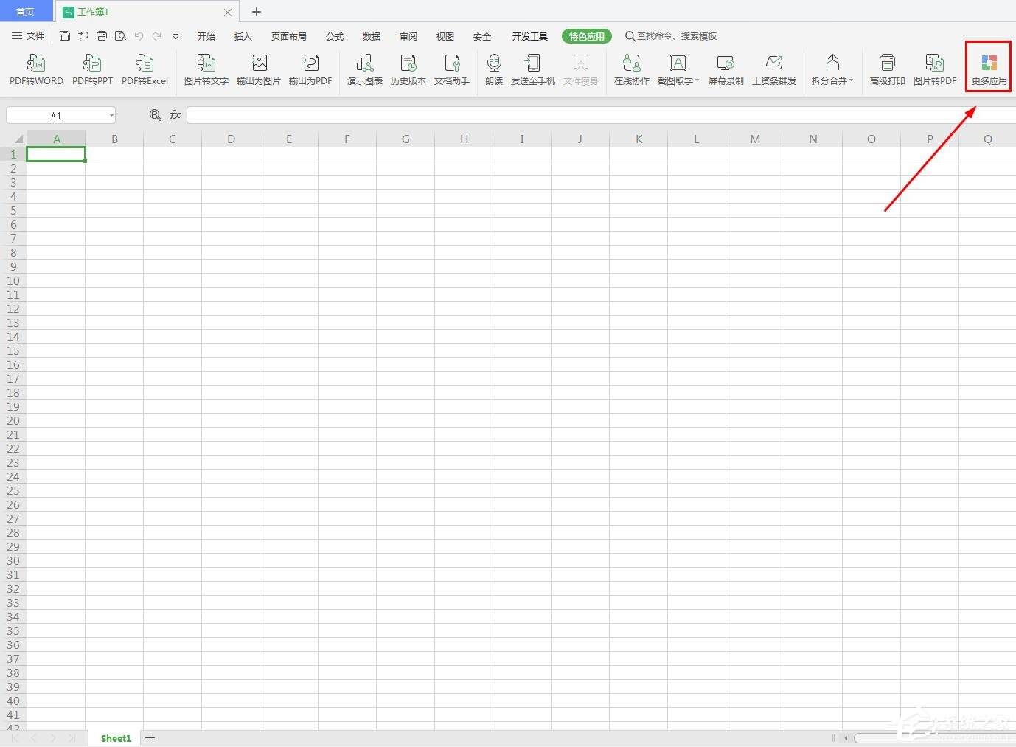Click the zoom magnifier beside fx
Viewport: 1016px width, 747px height.
(x=155, y=115)
